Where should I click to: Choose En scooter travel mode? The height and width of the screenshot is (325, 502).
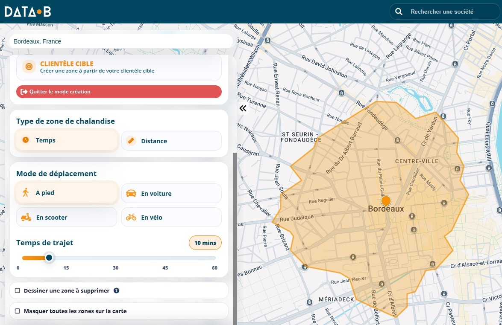66,217
